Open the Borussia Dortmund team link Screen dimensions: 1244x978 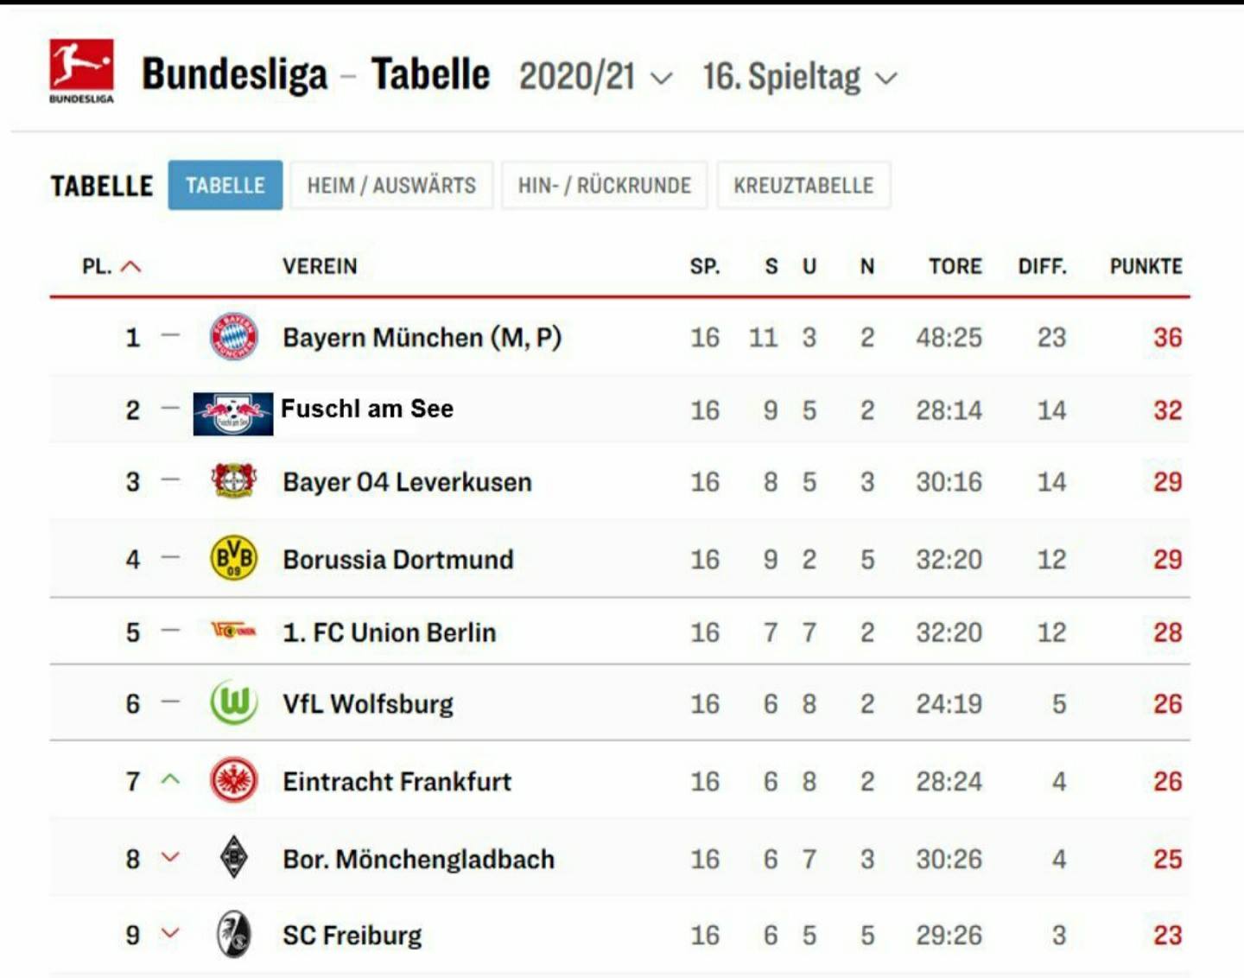[x=398, y=559]
